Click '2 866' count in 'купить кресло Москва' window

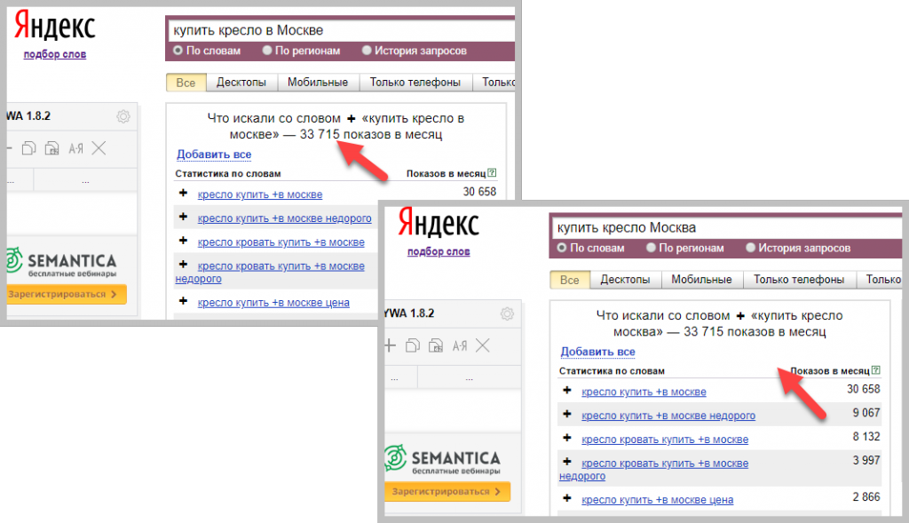click(866, 497)
